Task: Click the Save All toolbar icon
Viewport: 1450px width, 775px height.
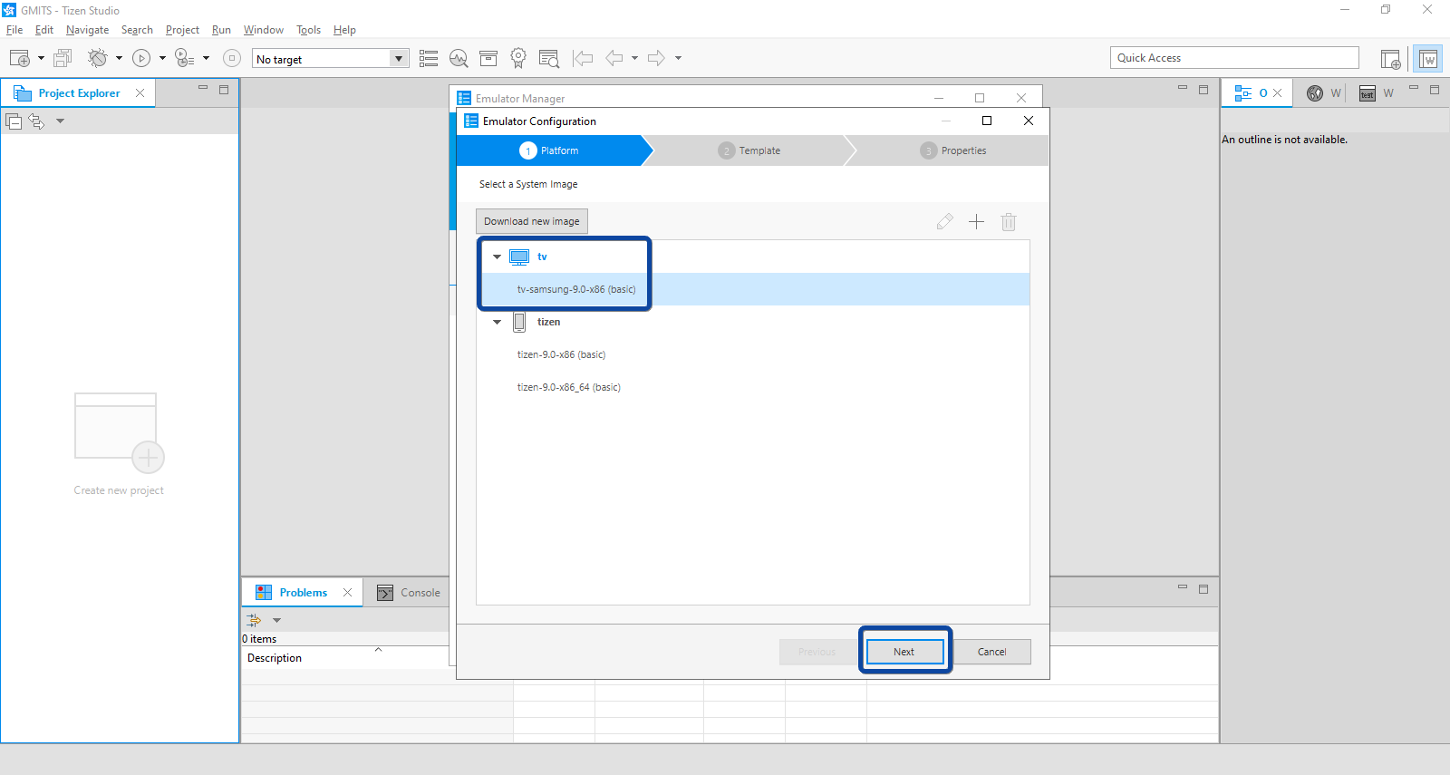Action: (x=63, y=58)
